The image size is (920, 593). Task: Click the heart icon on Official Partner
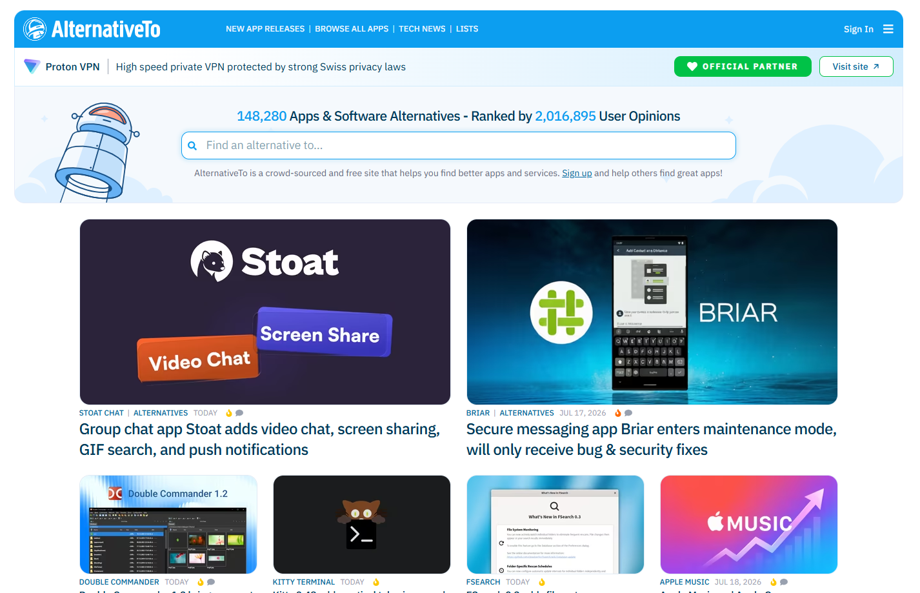pos(692,66)
